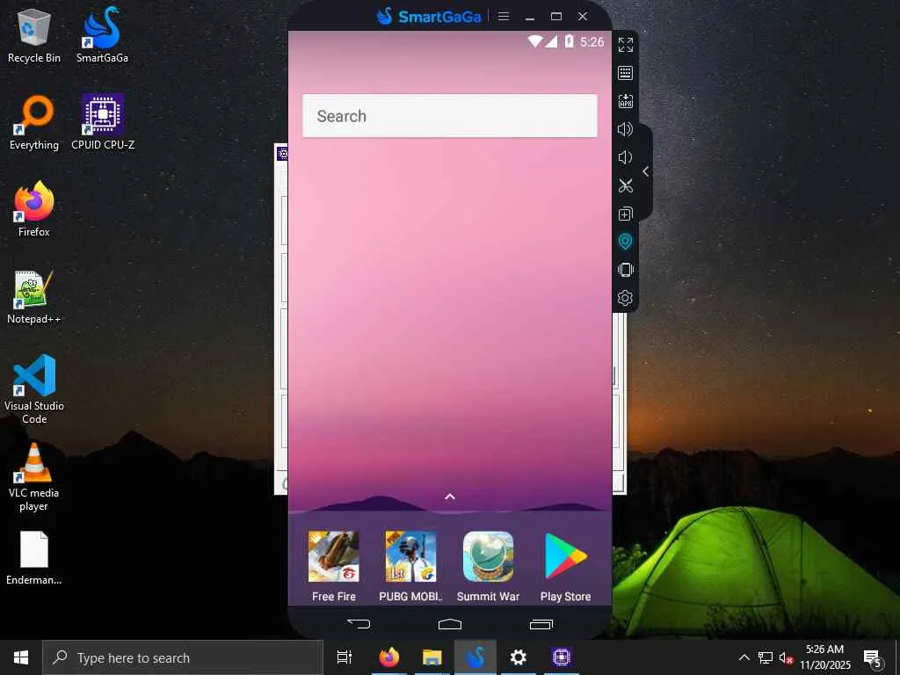Click the taskbar search box

point(183,657)
